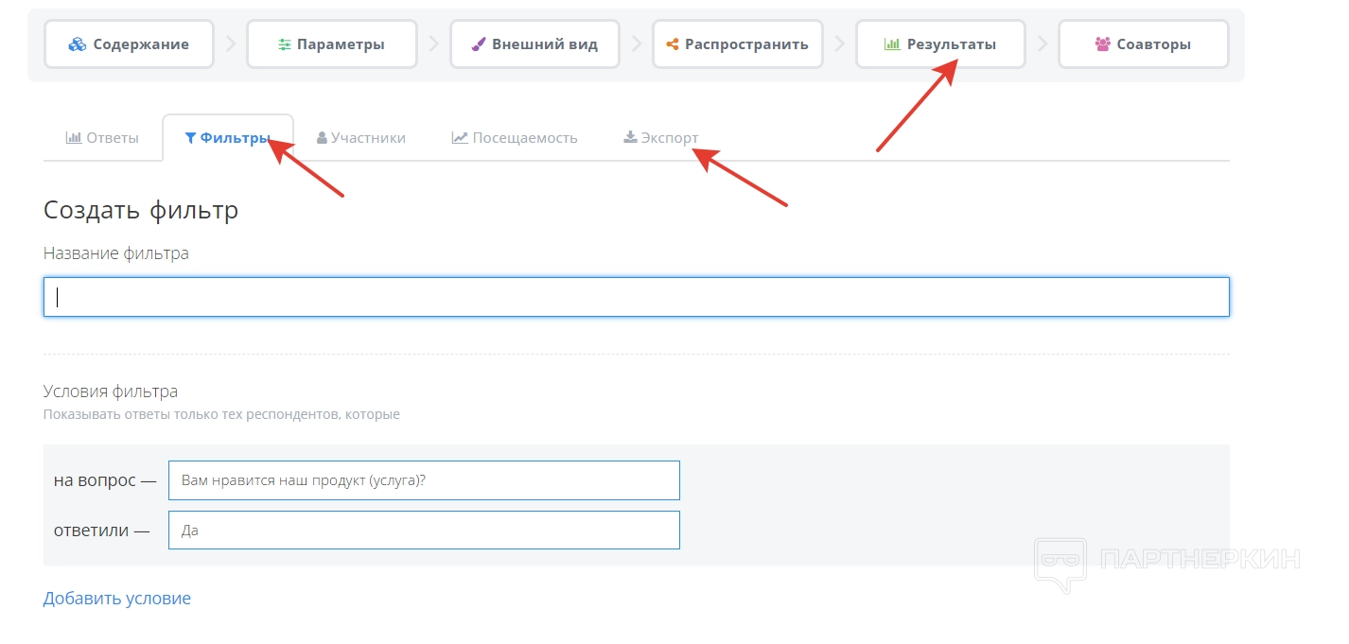Open the answer dropdown 'ответили'
The width and height of the screenshot is (1349, 644).
424,531
